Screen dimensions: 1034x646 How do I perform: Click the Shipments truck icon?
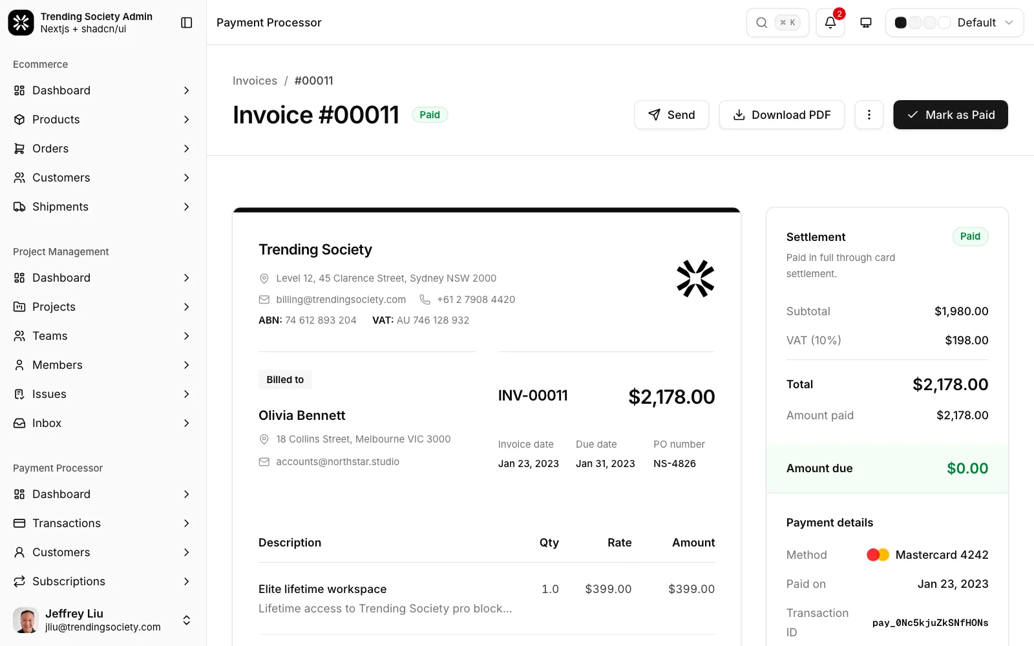(19, 207)
